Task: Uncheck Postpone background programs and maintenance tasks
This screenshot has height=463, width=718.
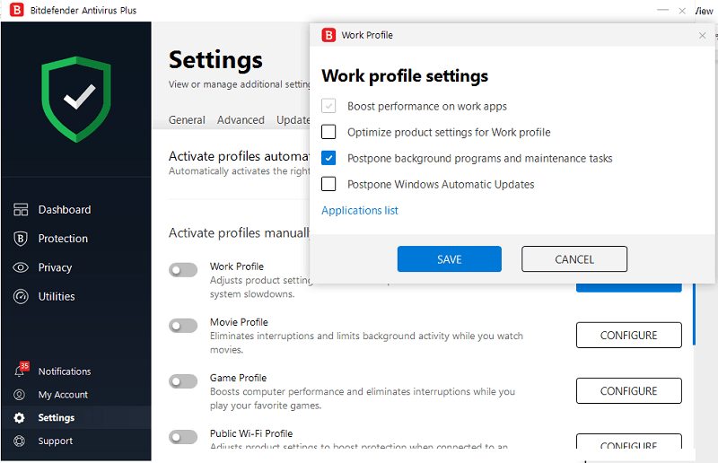Action: click(x=328, y=158)
